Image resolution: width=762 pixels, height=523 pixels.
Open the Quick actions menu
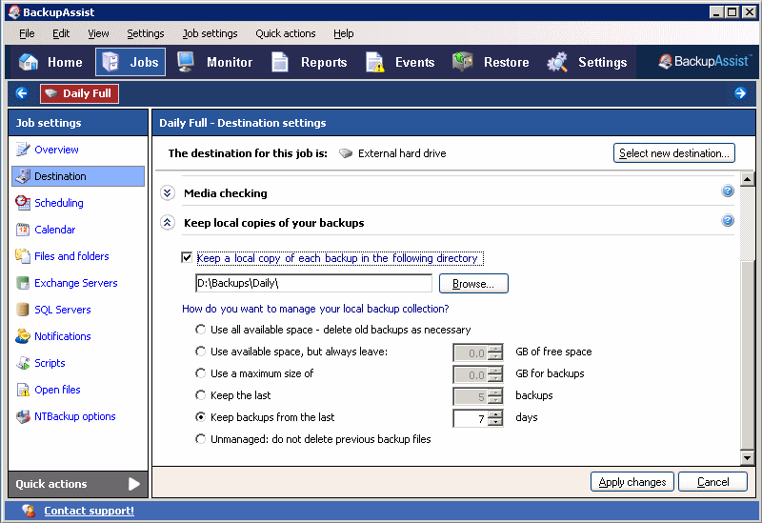(286, 33)
